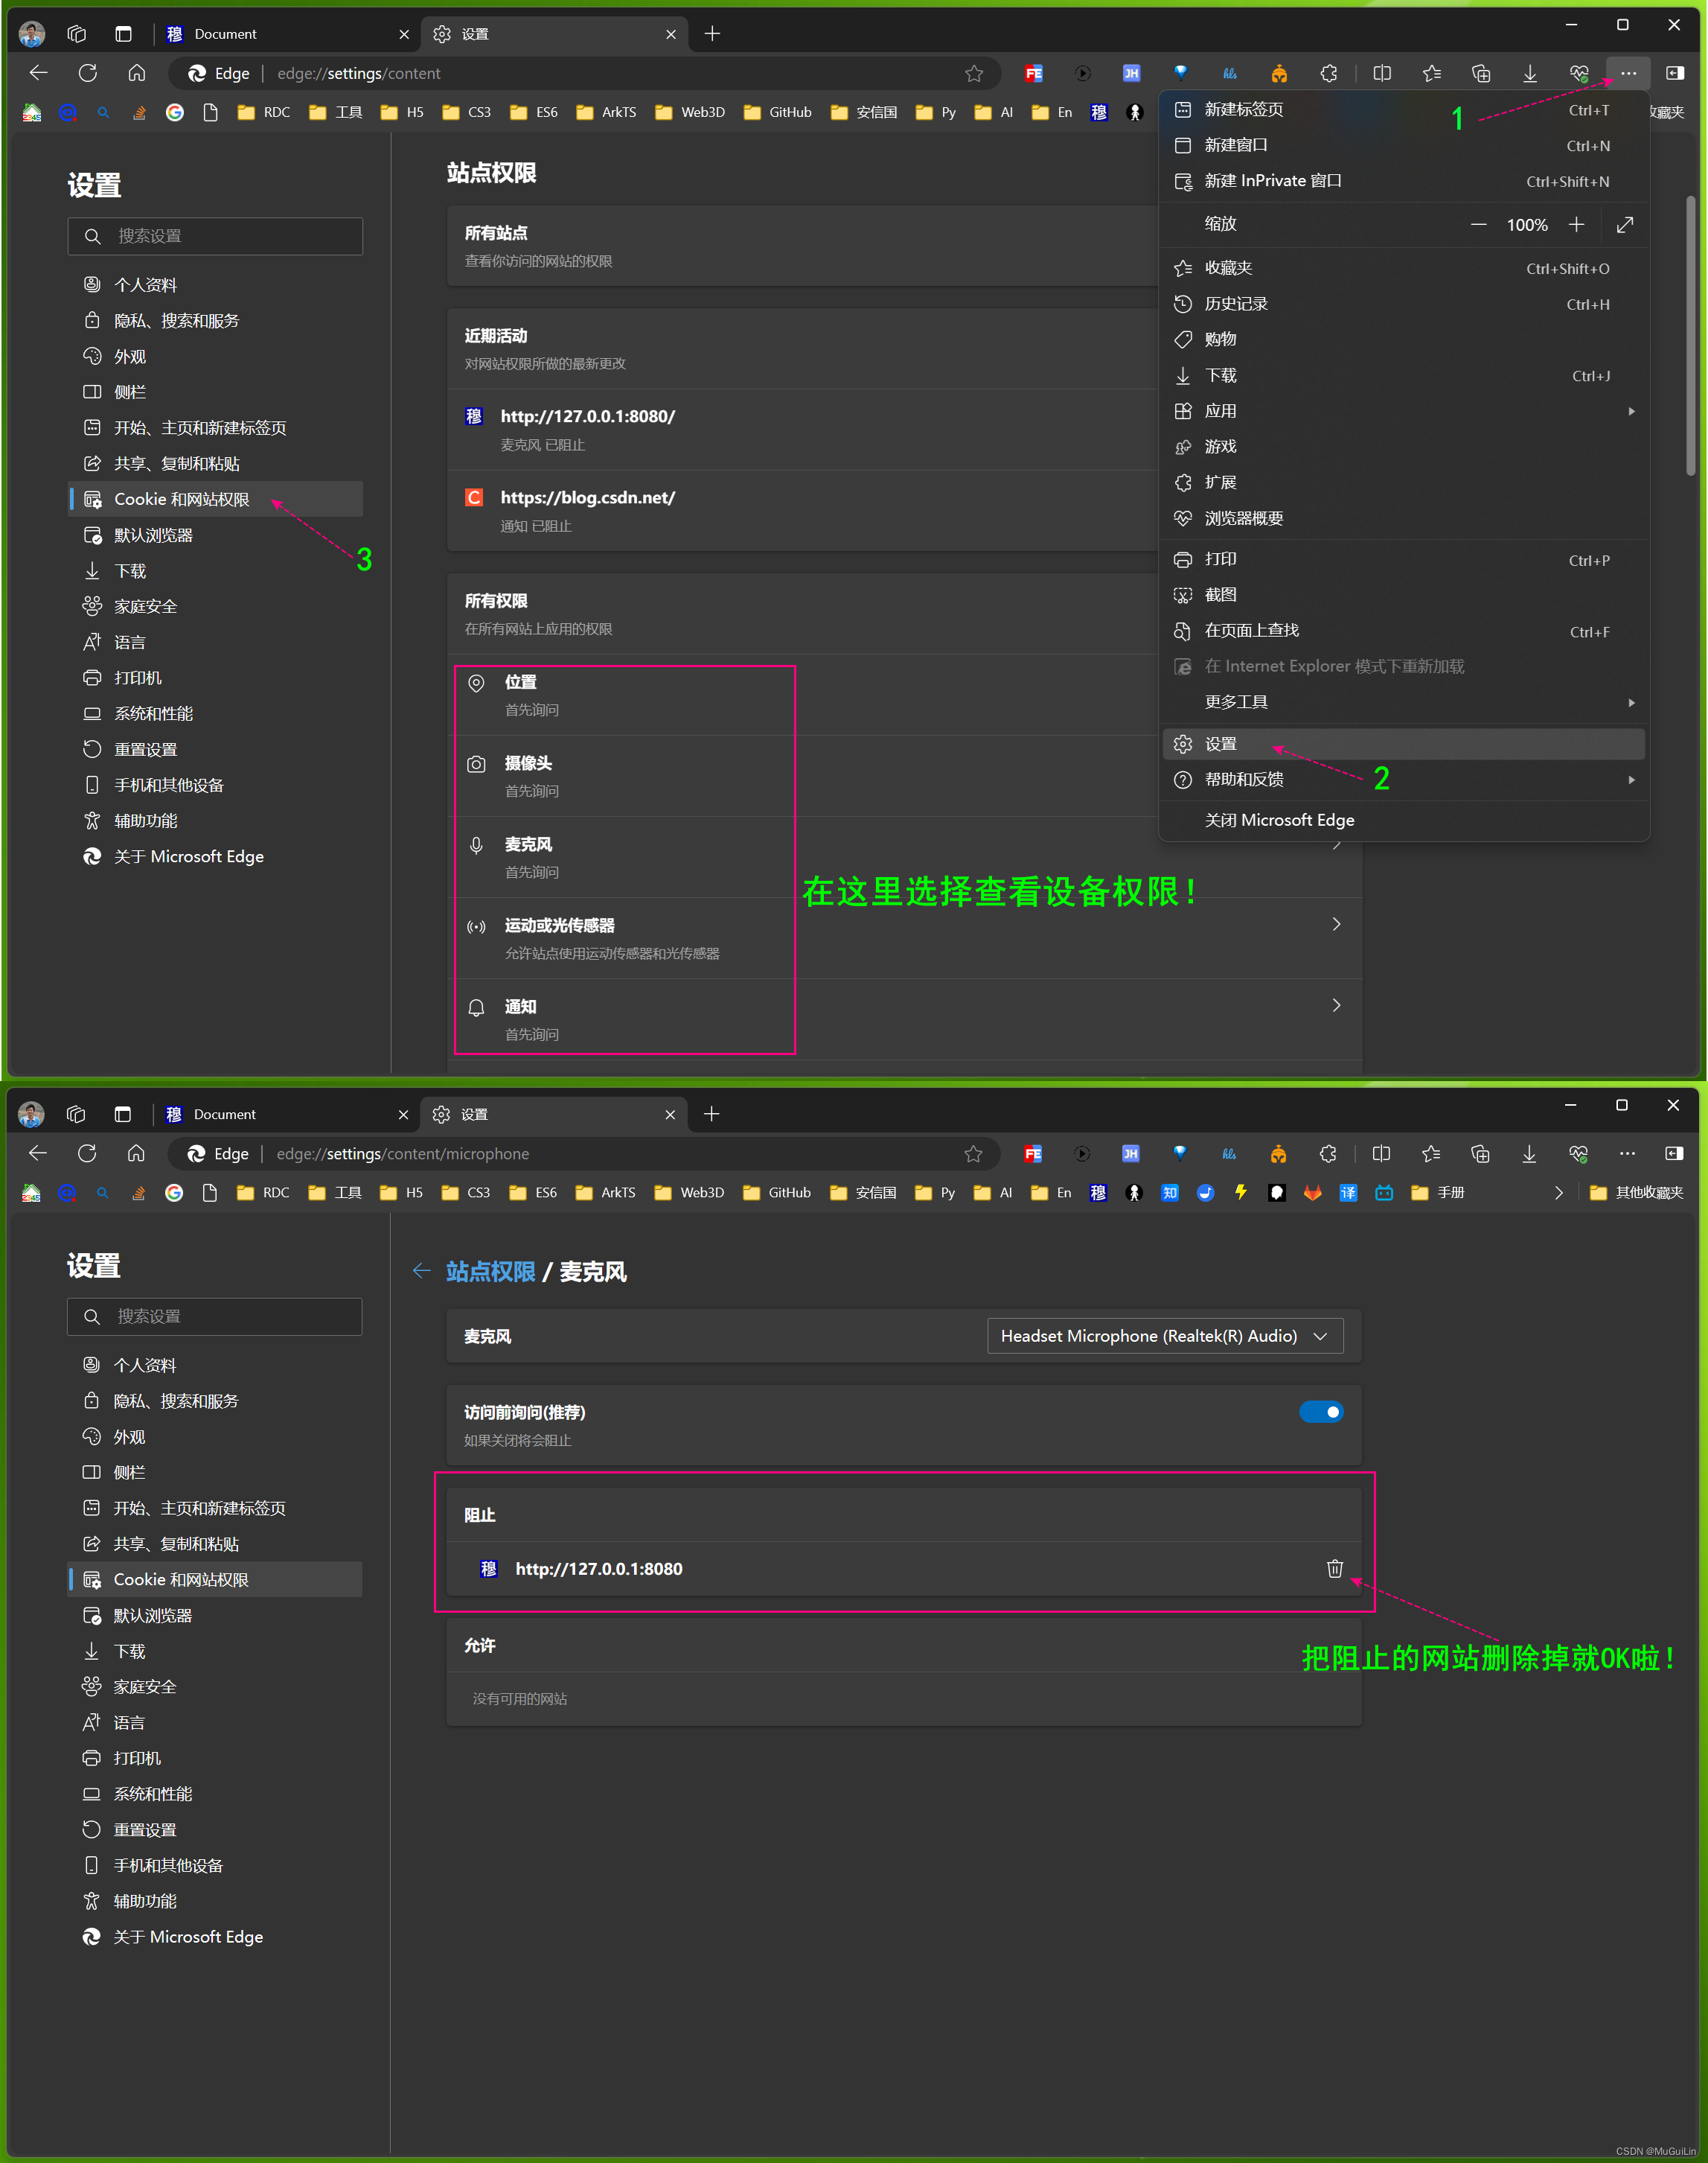Click the Downloads icon in toolbar

point(1526,72)
